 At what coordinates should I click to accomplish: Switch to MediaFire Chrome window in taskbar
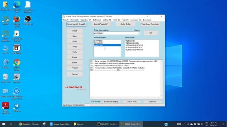click(29, 124)
